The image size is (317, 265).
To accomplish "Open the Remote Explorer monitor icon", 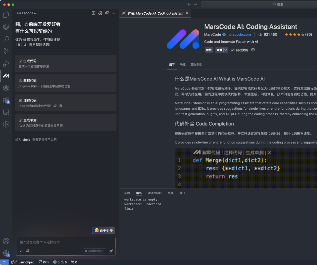I will coord(6,112).
